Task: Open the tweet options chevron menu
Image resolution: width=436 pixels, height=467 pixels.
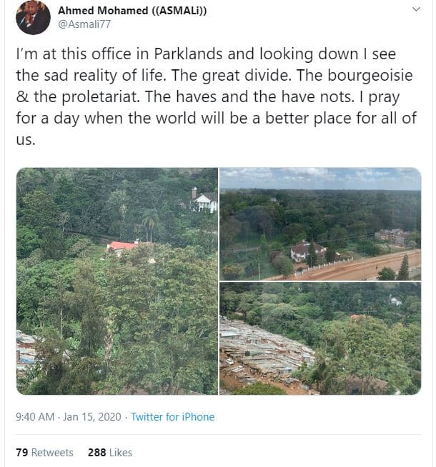Action: pyautogui.click(x=417, y=9)
